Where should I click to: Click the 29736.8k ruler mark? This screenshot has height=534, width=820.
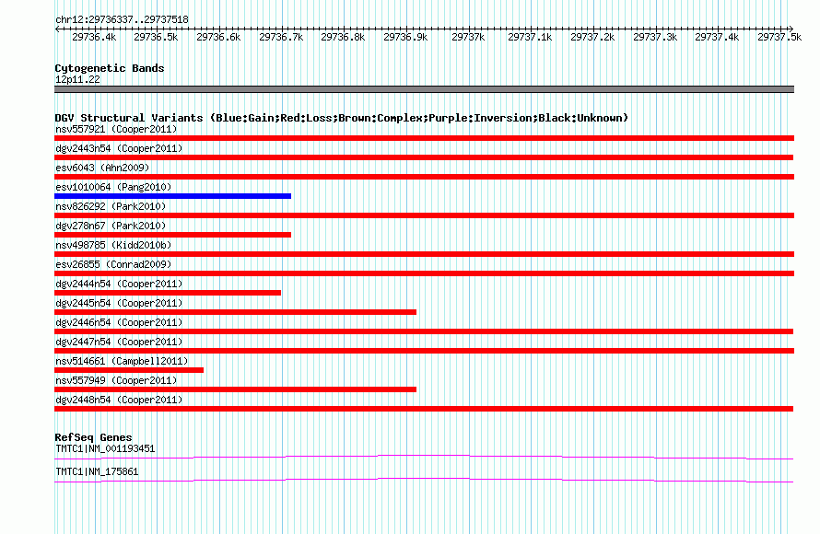[x=343, y=37]
